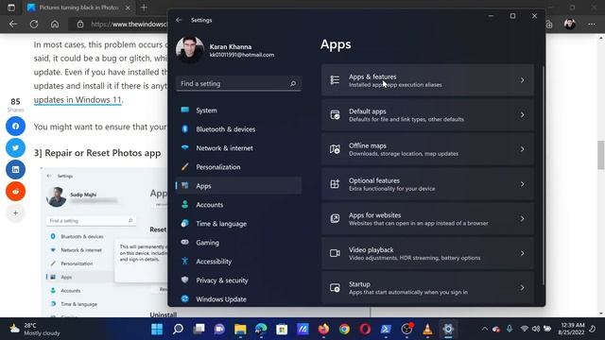
Task: Open browser settings and more menu
Action: (592, 25)
